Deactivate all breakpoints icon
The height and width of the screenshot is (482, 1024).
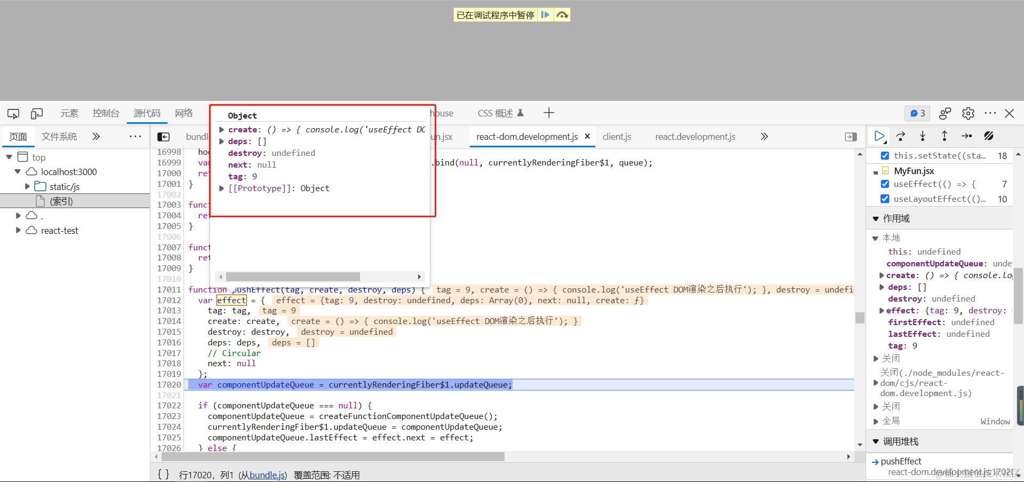coord(989,136)
